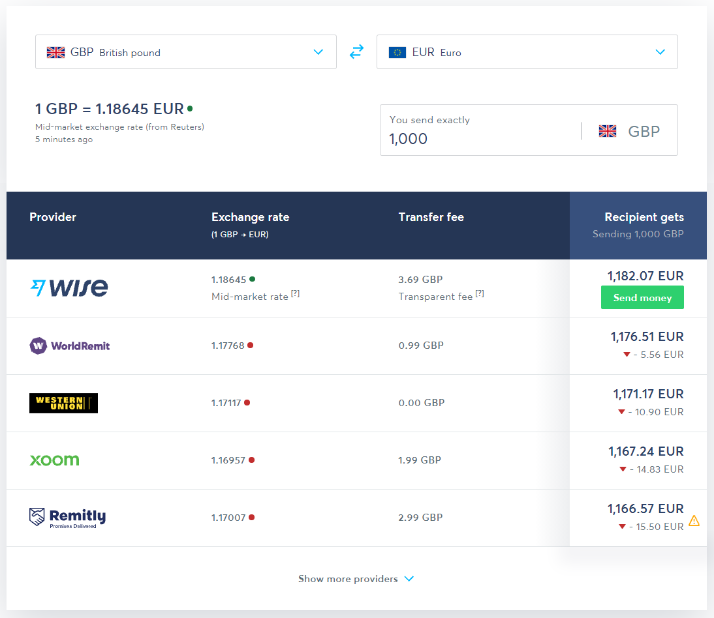This screenshot has height=618, width=714.
Task: Click the Xoom logo
Action: 55,460
